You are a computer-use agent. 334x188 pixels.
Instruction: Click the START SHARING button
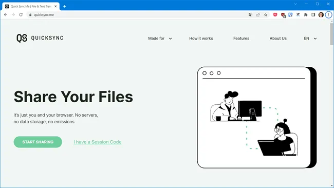(38, 142)
